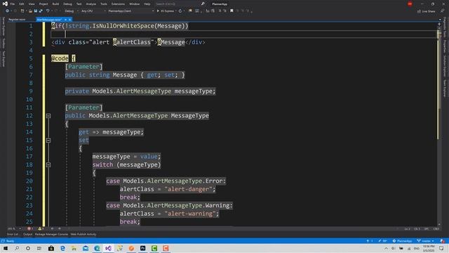Open the Debug menu

tap(67, 4)
